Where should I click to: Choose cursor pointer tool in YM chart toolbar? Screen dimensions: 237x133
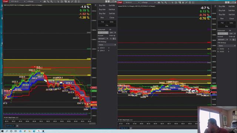[173, 3]
